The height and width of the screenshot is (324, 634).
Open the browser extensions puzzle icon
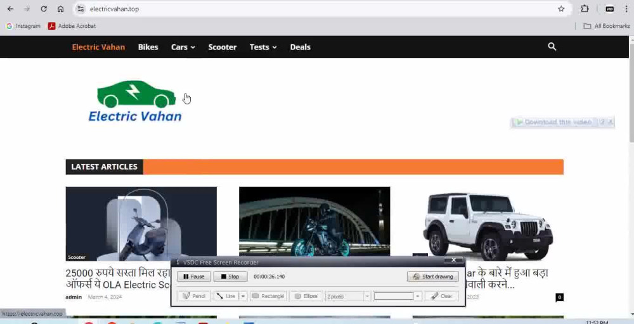pyautogui.click(x=585, y=9)
